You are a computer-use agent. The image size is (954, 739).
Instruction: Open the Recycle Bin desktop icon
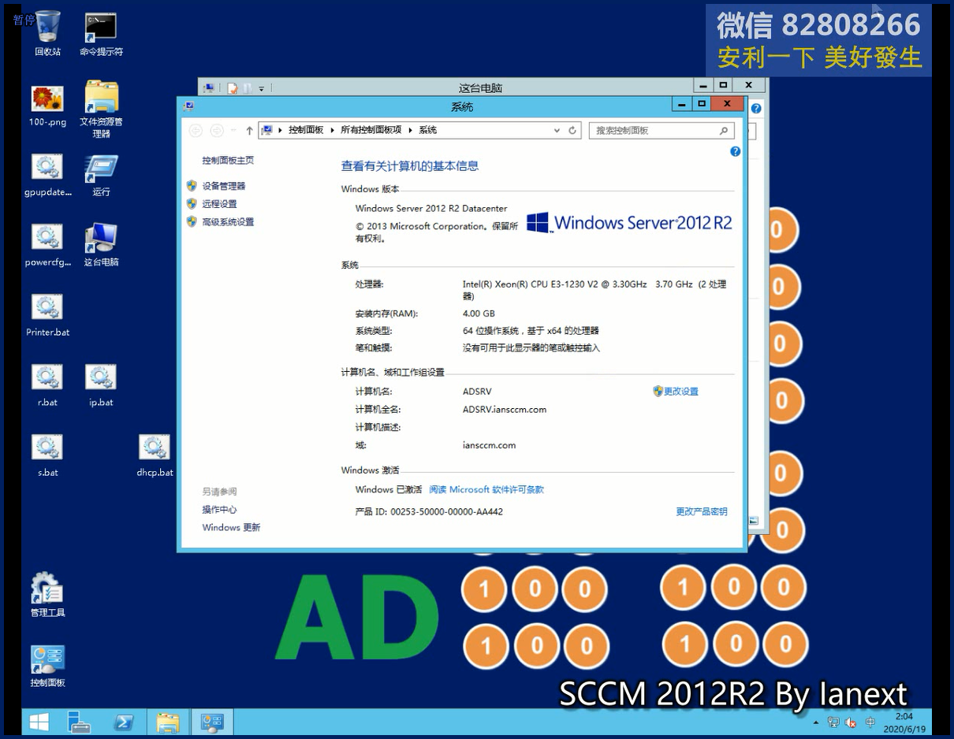[47, 33]
